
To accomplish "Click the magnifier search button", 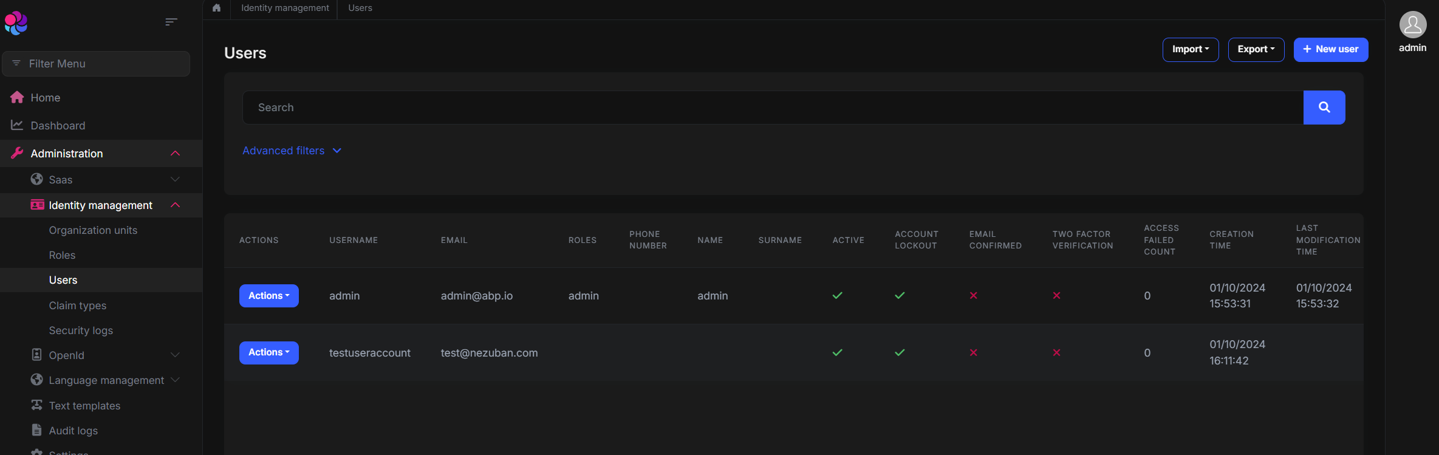I will click(x=1324, y=108).
